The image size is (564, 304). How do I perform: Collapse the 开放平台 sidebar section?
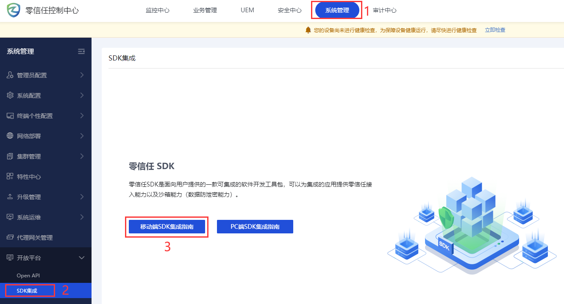point(82,257)
